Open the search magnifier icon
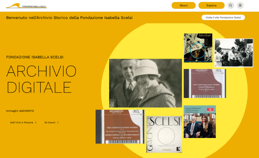Image resolution: width=259 pixels, height=158 pixels. (x=231, y=5)
